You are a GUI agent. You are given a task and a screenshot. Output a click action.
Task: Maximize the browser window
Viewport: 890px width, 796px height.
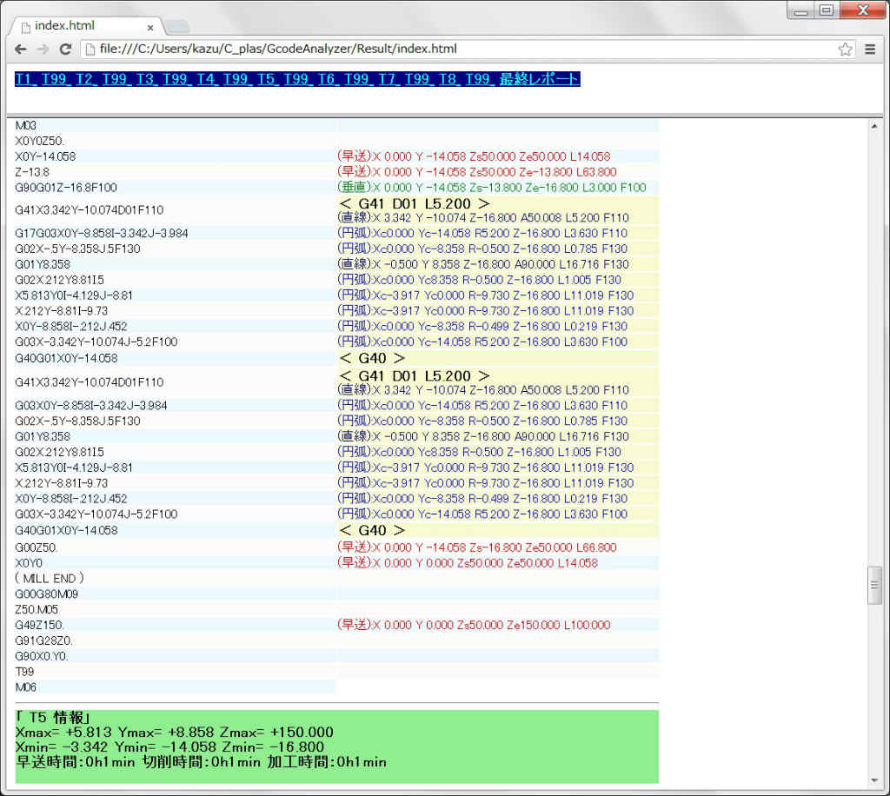pos(827,10)
